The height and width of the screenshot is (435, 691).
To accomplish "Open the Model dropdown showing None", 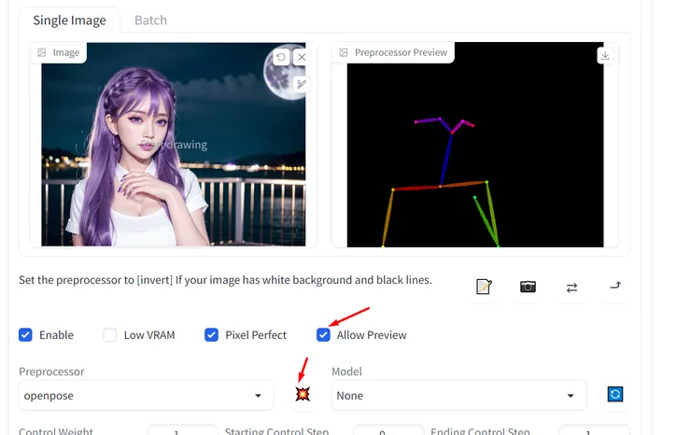I will pos(458,396).
